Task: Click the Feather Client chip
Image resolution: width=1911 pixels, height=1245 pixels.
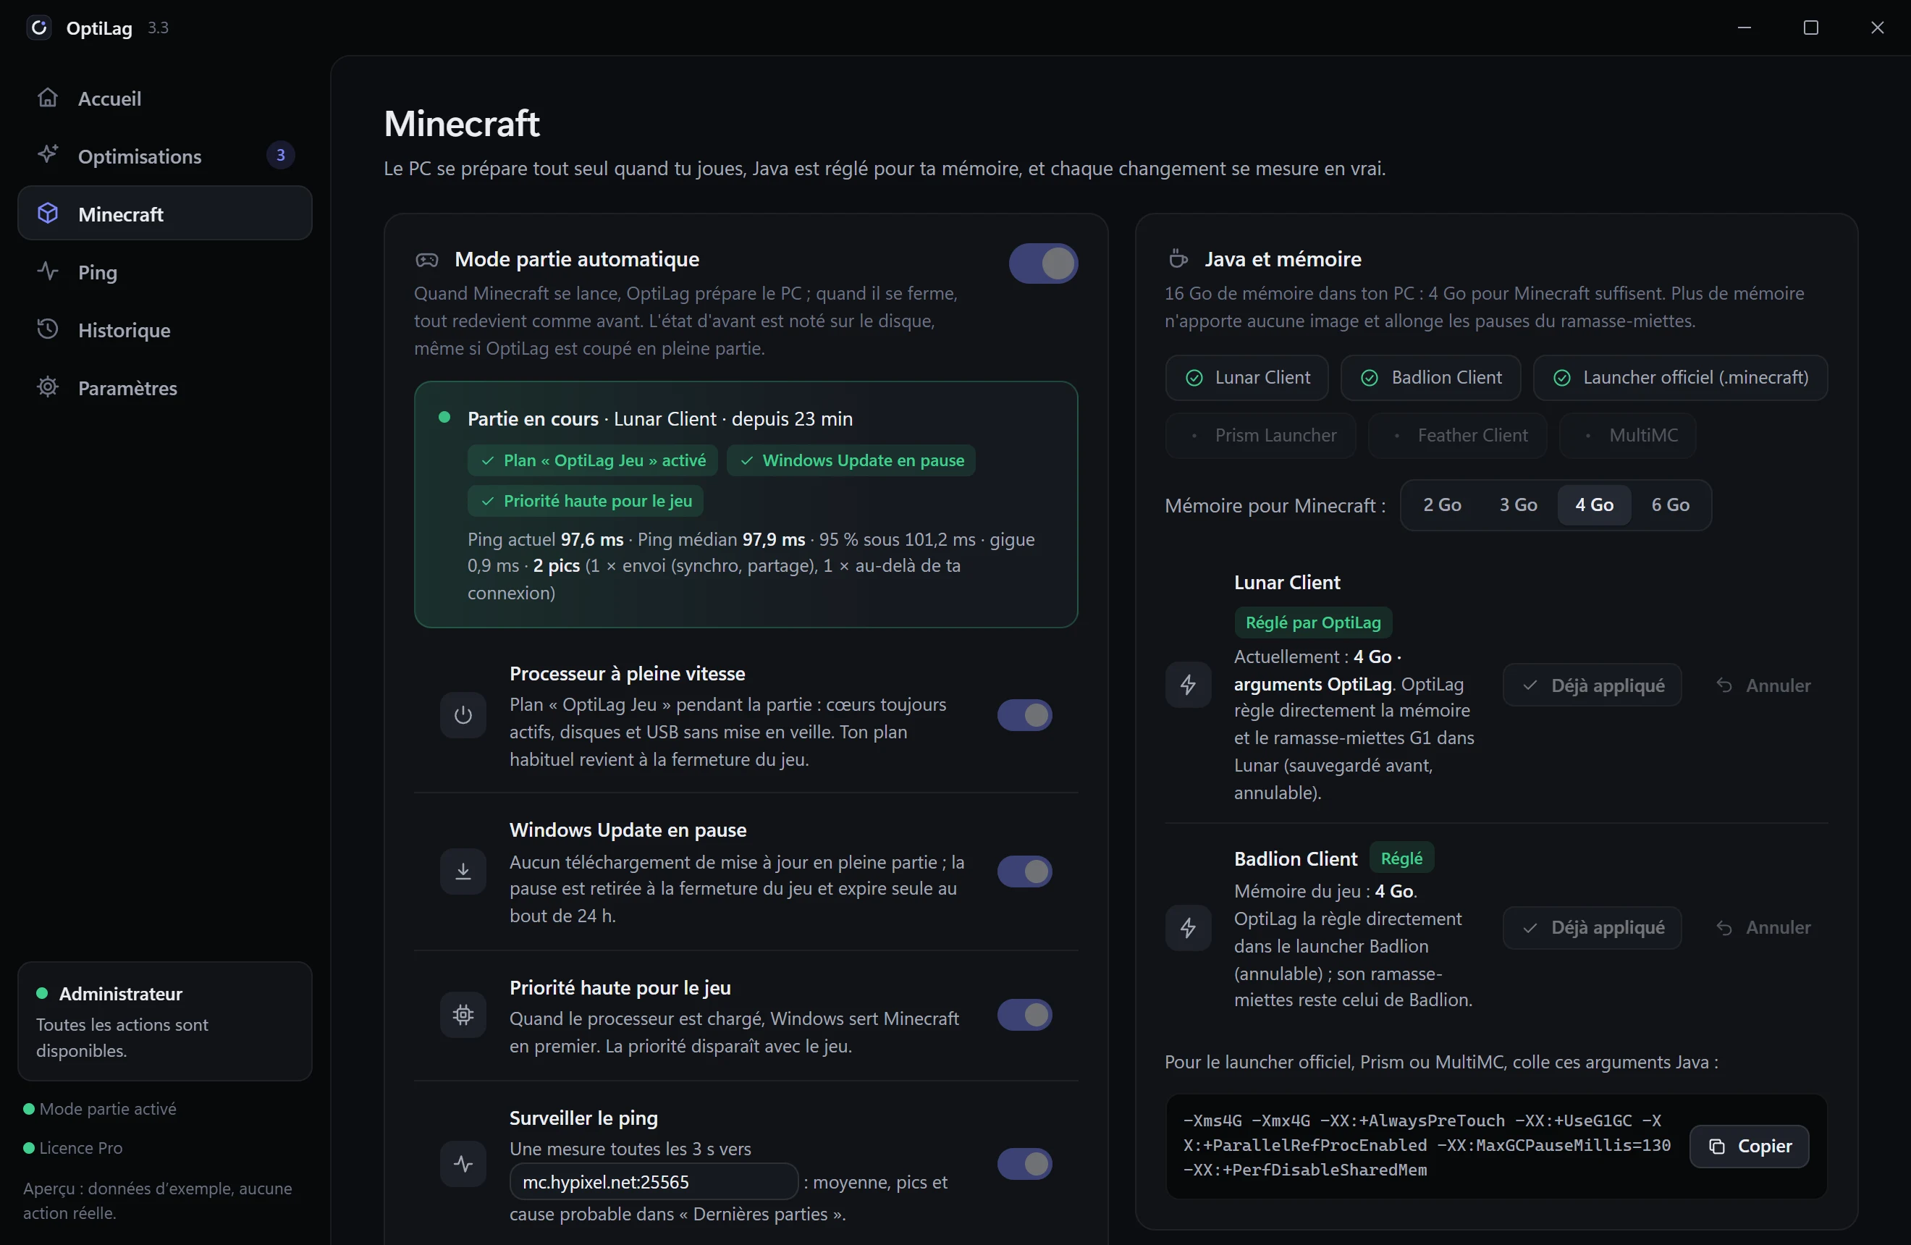Action: coord(1457,435)
